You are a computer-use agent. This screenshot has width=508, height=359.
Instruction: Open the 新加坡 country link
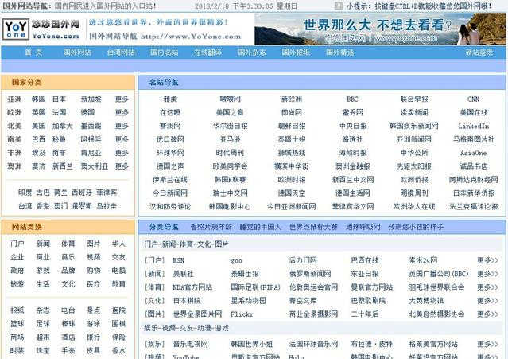point(91,99)
